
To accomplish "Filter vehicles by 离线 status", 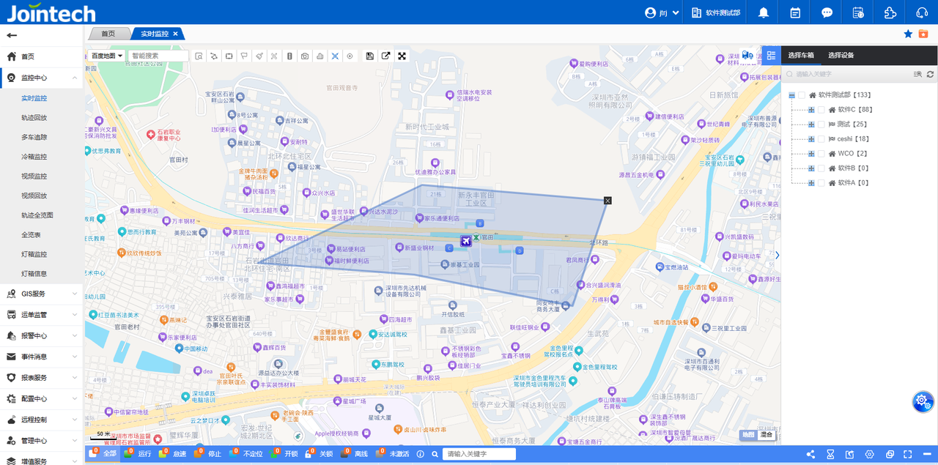I will [x=355, y=454].
